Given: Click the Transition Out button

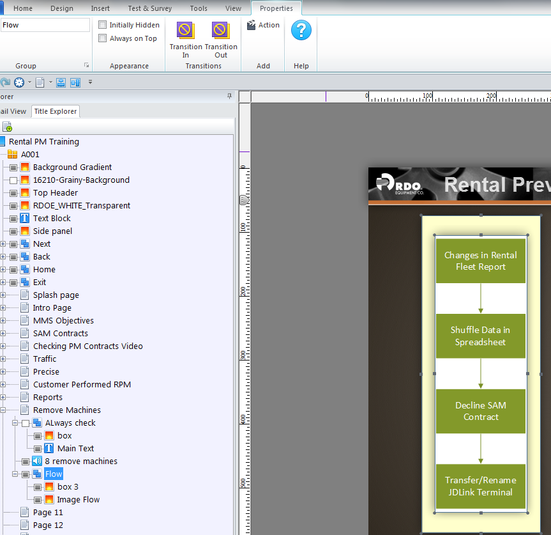Looking at the screenshot, I should pyautogui.click(x=221, y=40).
